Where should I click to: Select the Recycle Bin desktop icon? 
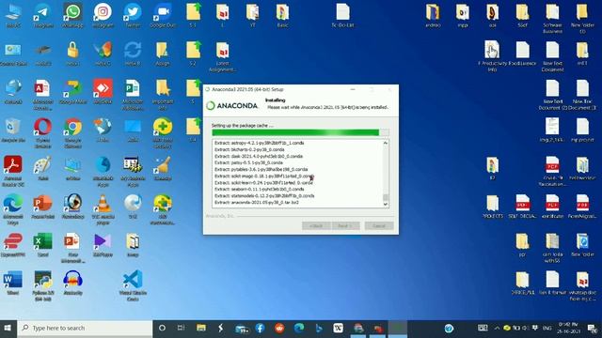(x=12, y=131)
